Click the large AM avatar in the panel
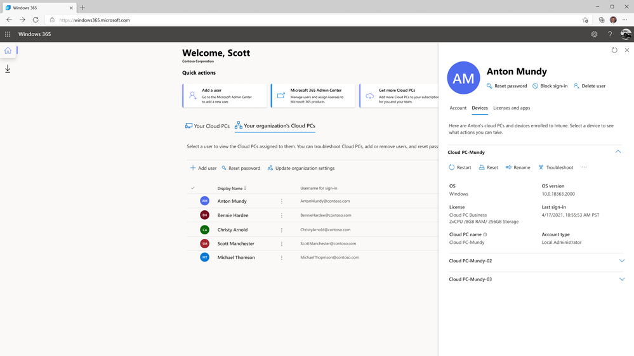Image resolution: width=634 pixels, height=356 pixels. 463,78
